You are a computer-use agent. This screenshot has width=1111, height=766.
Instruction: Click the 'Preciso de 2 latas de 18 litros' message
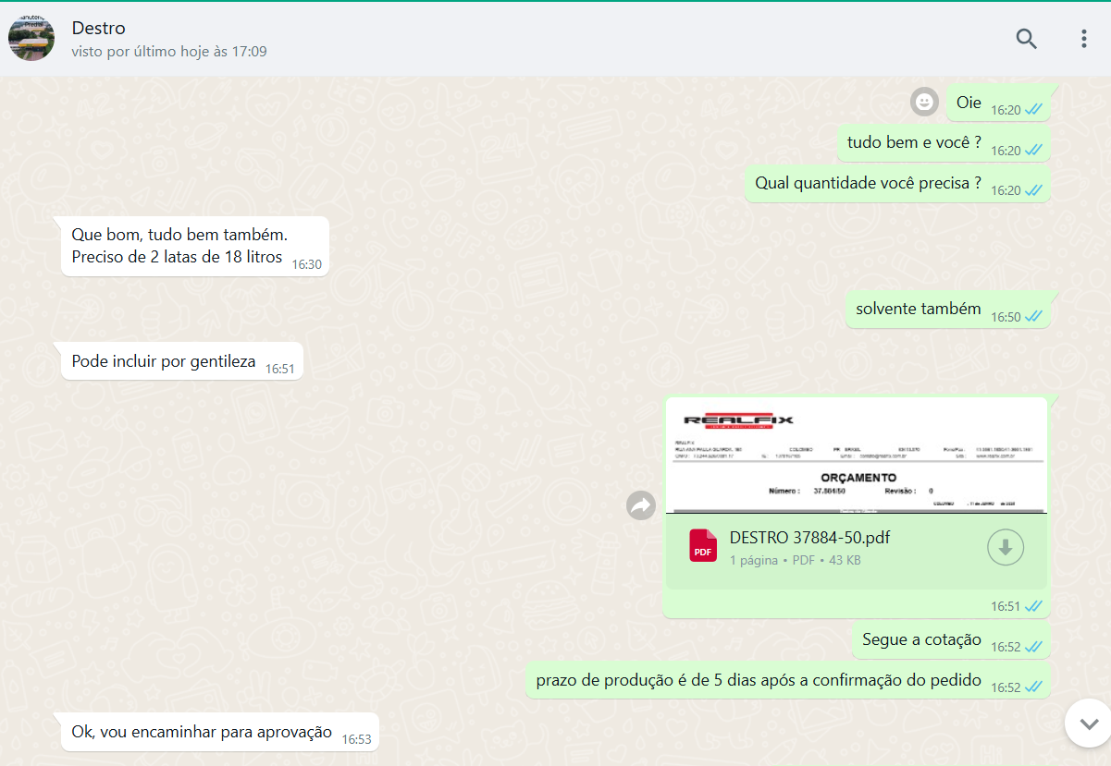click(177, 257)
